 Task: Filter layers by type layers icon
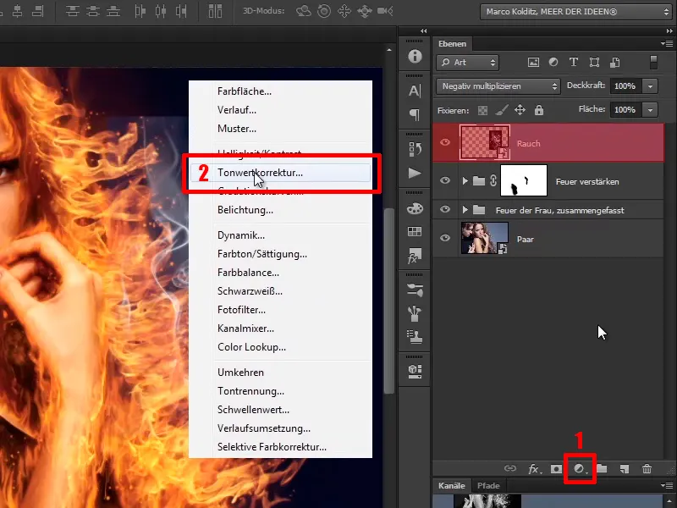click(x=574, y=62)
